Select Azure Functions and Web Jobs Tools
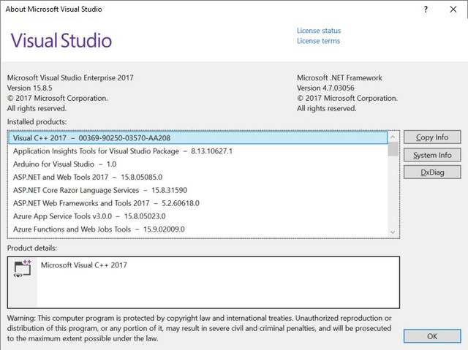468x350 pixels. tap(198, 229)
